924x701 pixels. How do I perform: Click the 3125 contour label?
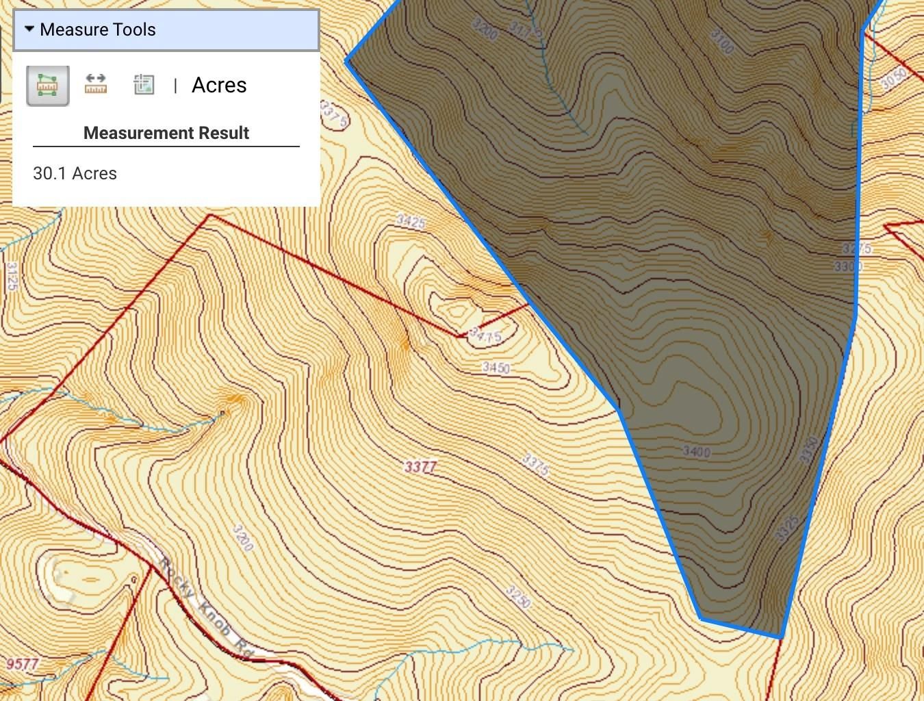click(x=11, y=276)
